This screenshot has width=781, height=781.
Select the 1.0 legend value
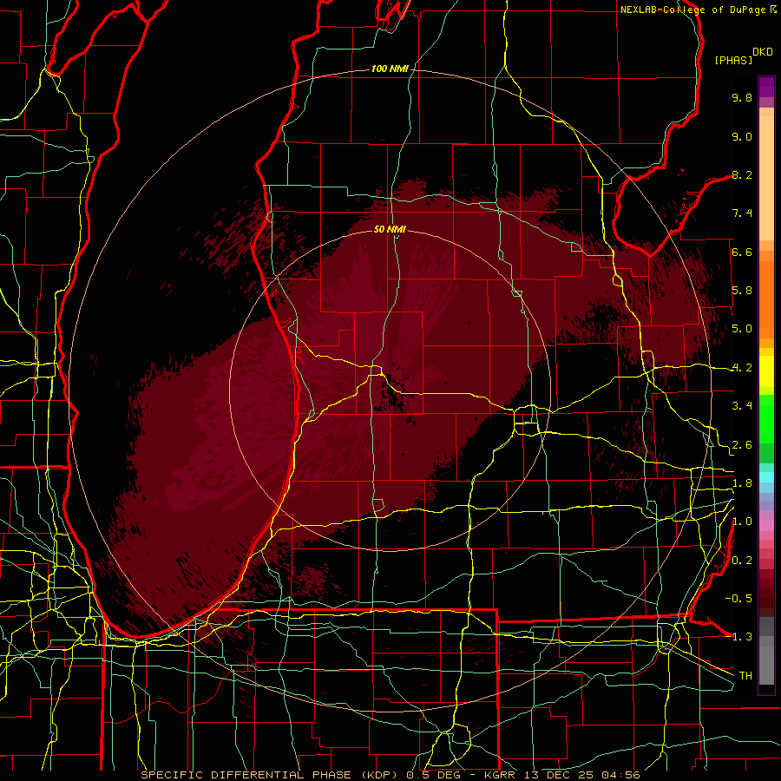pos(742,522)
